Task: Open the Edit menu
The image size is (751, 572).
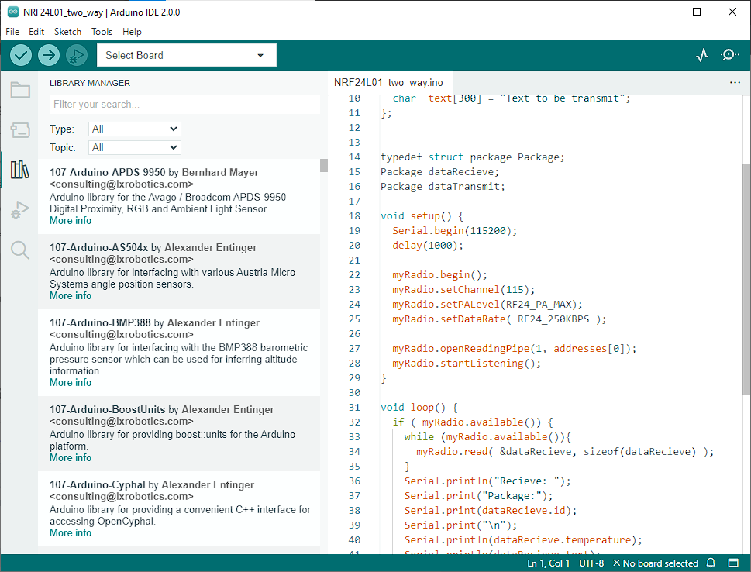Action: (x=36, y=32)
